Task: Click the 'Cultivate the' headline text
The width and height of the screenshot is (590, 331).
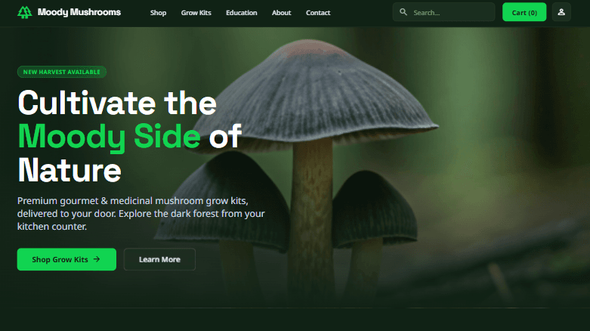Action: (117, 103)
